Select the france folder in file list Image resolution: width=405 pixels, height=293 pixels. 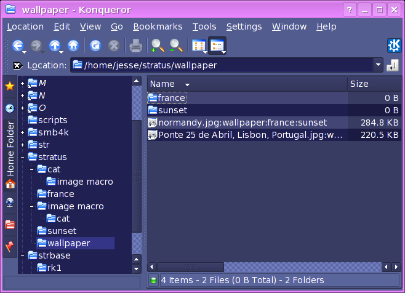point(167,98)
